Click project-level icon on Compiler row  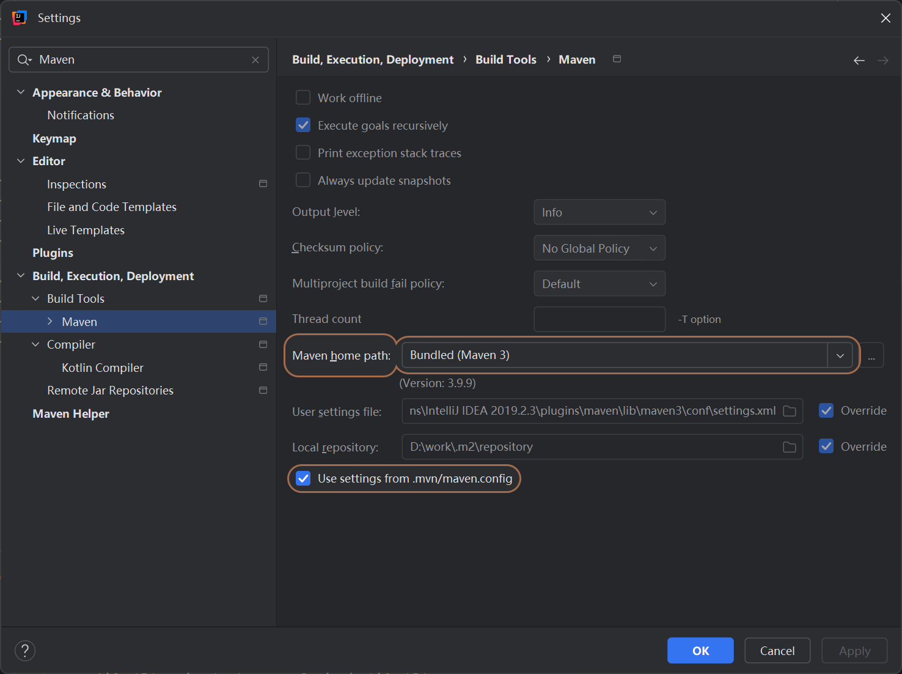(x=263, y=344)
